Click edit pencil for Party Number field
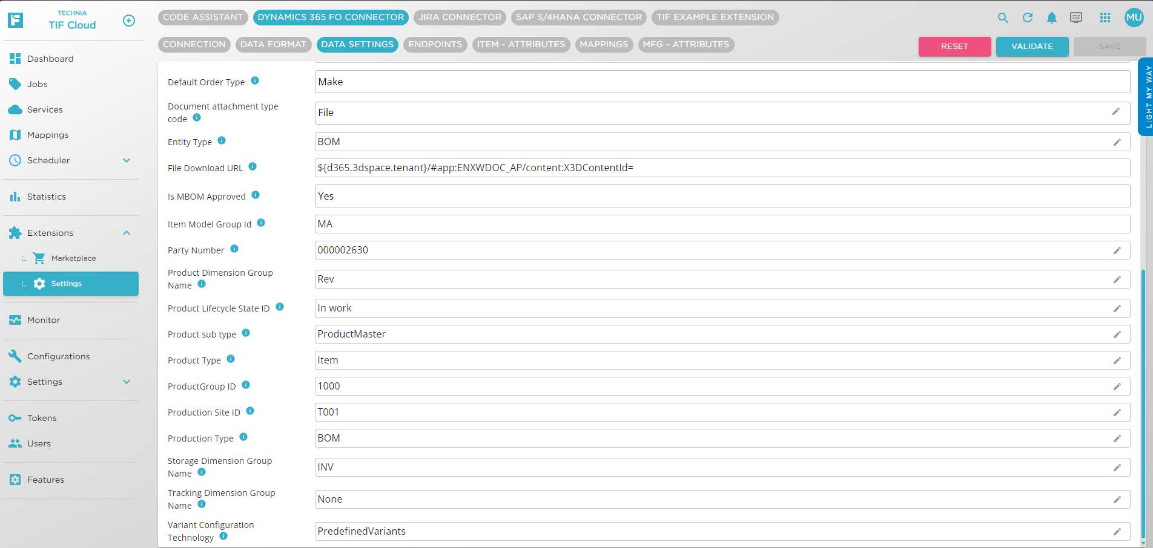This screenshot has width=1153, height=548. [1117, 250]
